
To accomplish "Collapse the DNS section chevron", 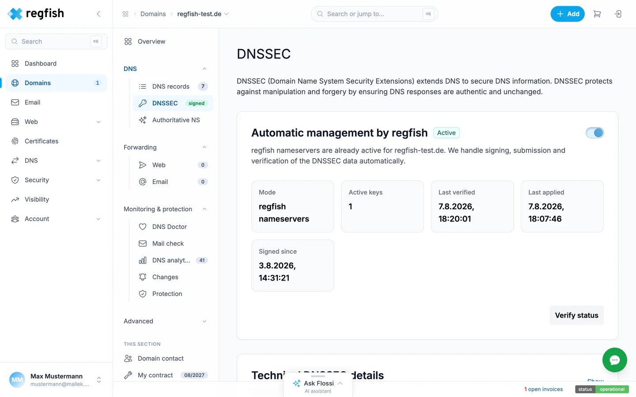I will tap(204, 69).
